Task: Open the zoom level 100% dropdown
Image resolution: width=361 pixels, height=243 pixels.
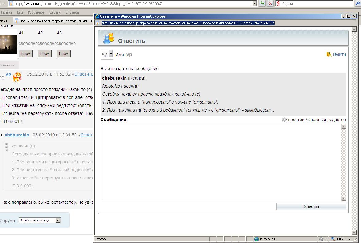Action: 349,239
